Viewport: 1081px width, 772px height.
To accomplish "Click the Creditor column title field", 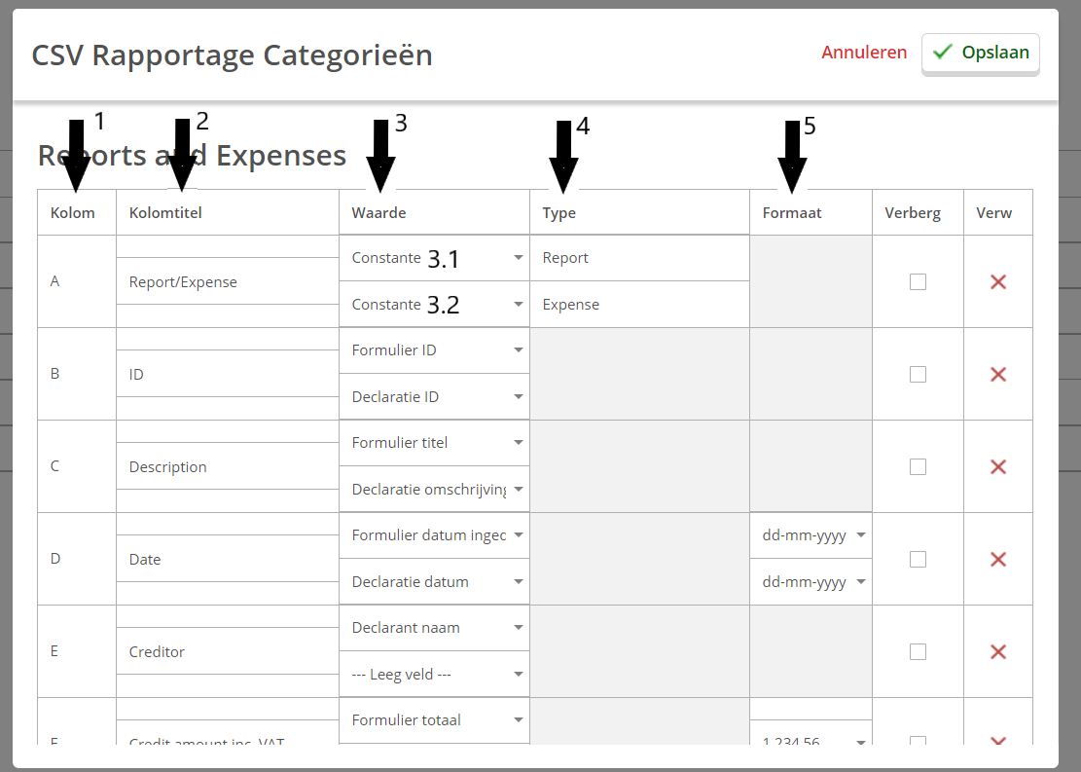I will (x=228, y=651).
